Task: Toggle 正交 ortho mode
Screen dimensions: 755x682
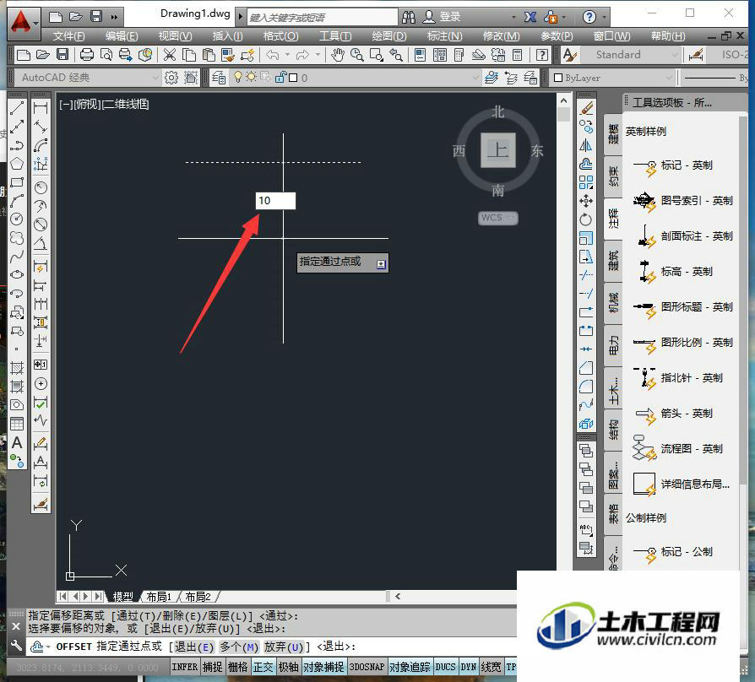Action: (x=263, y=667)
